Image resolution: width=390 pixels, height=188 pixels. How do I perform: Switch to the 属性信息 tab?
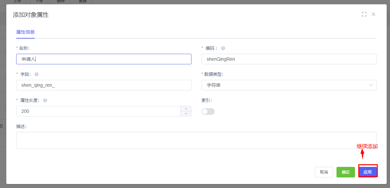tap(25, 32)
